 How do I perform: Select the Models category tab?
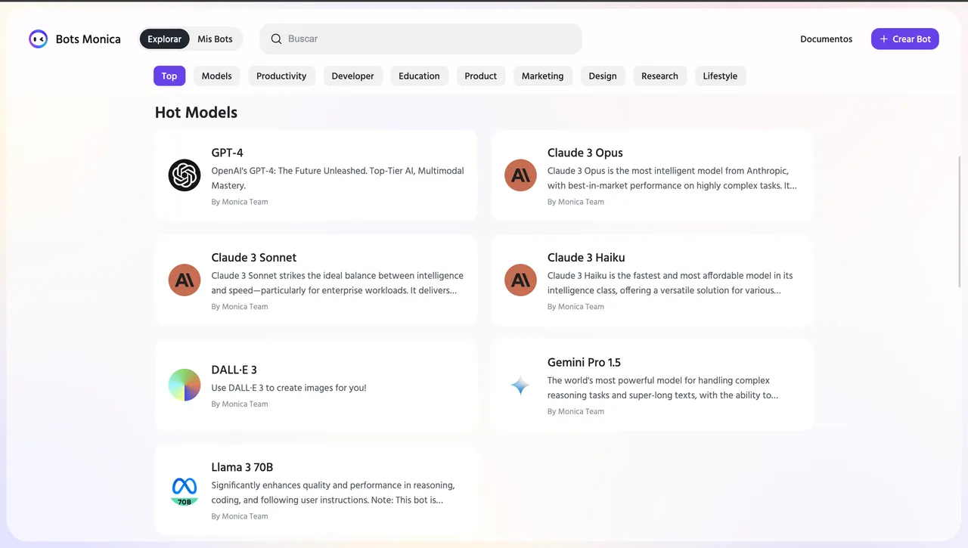pos(217,76)
